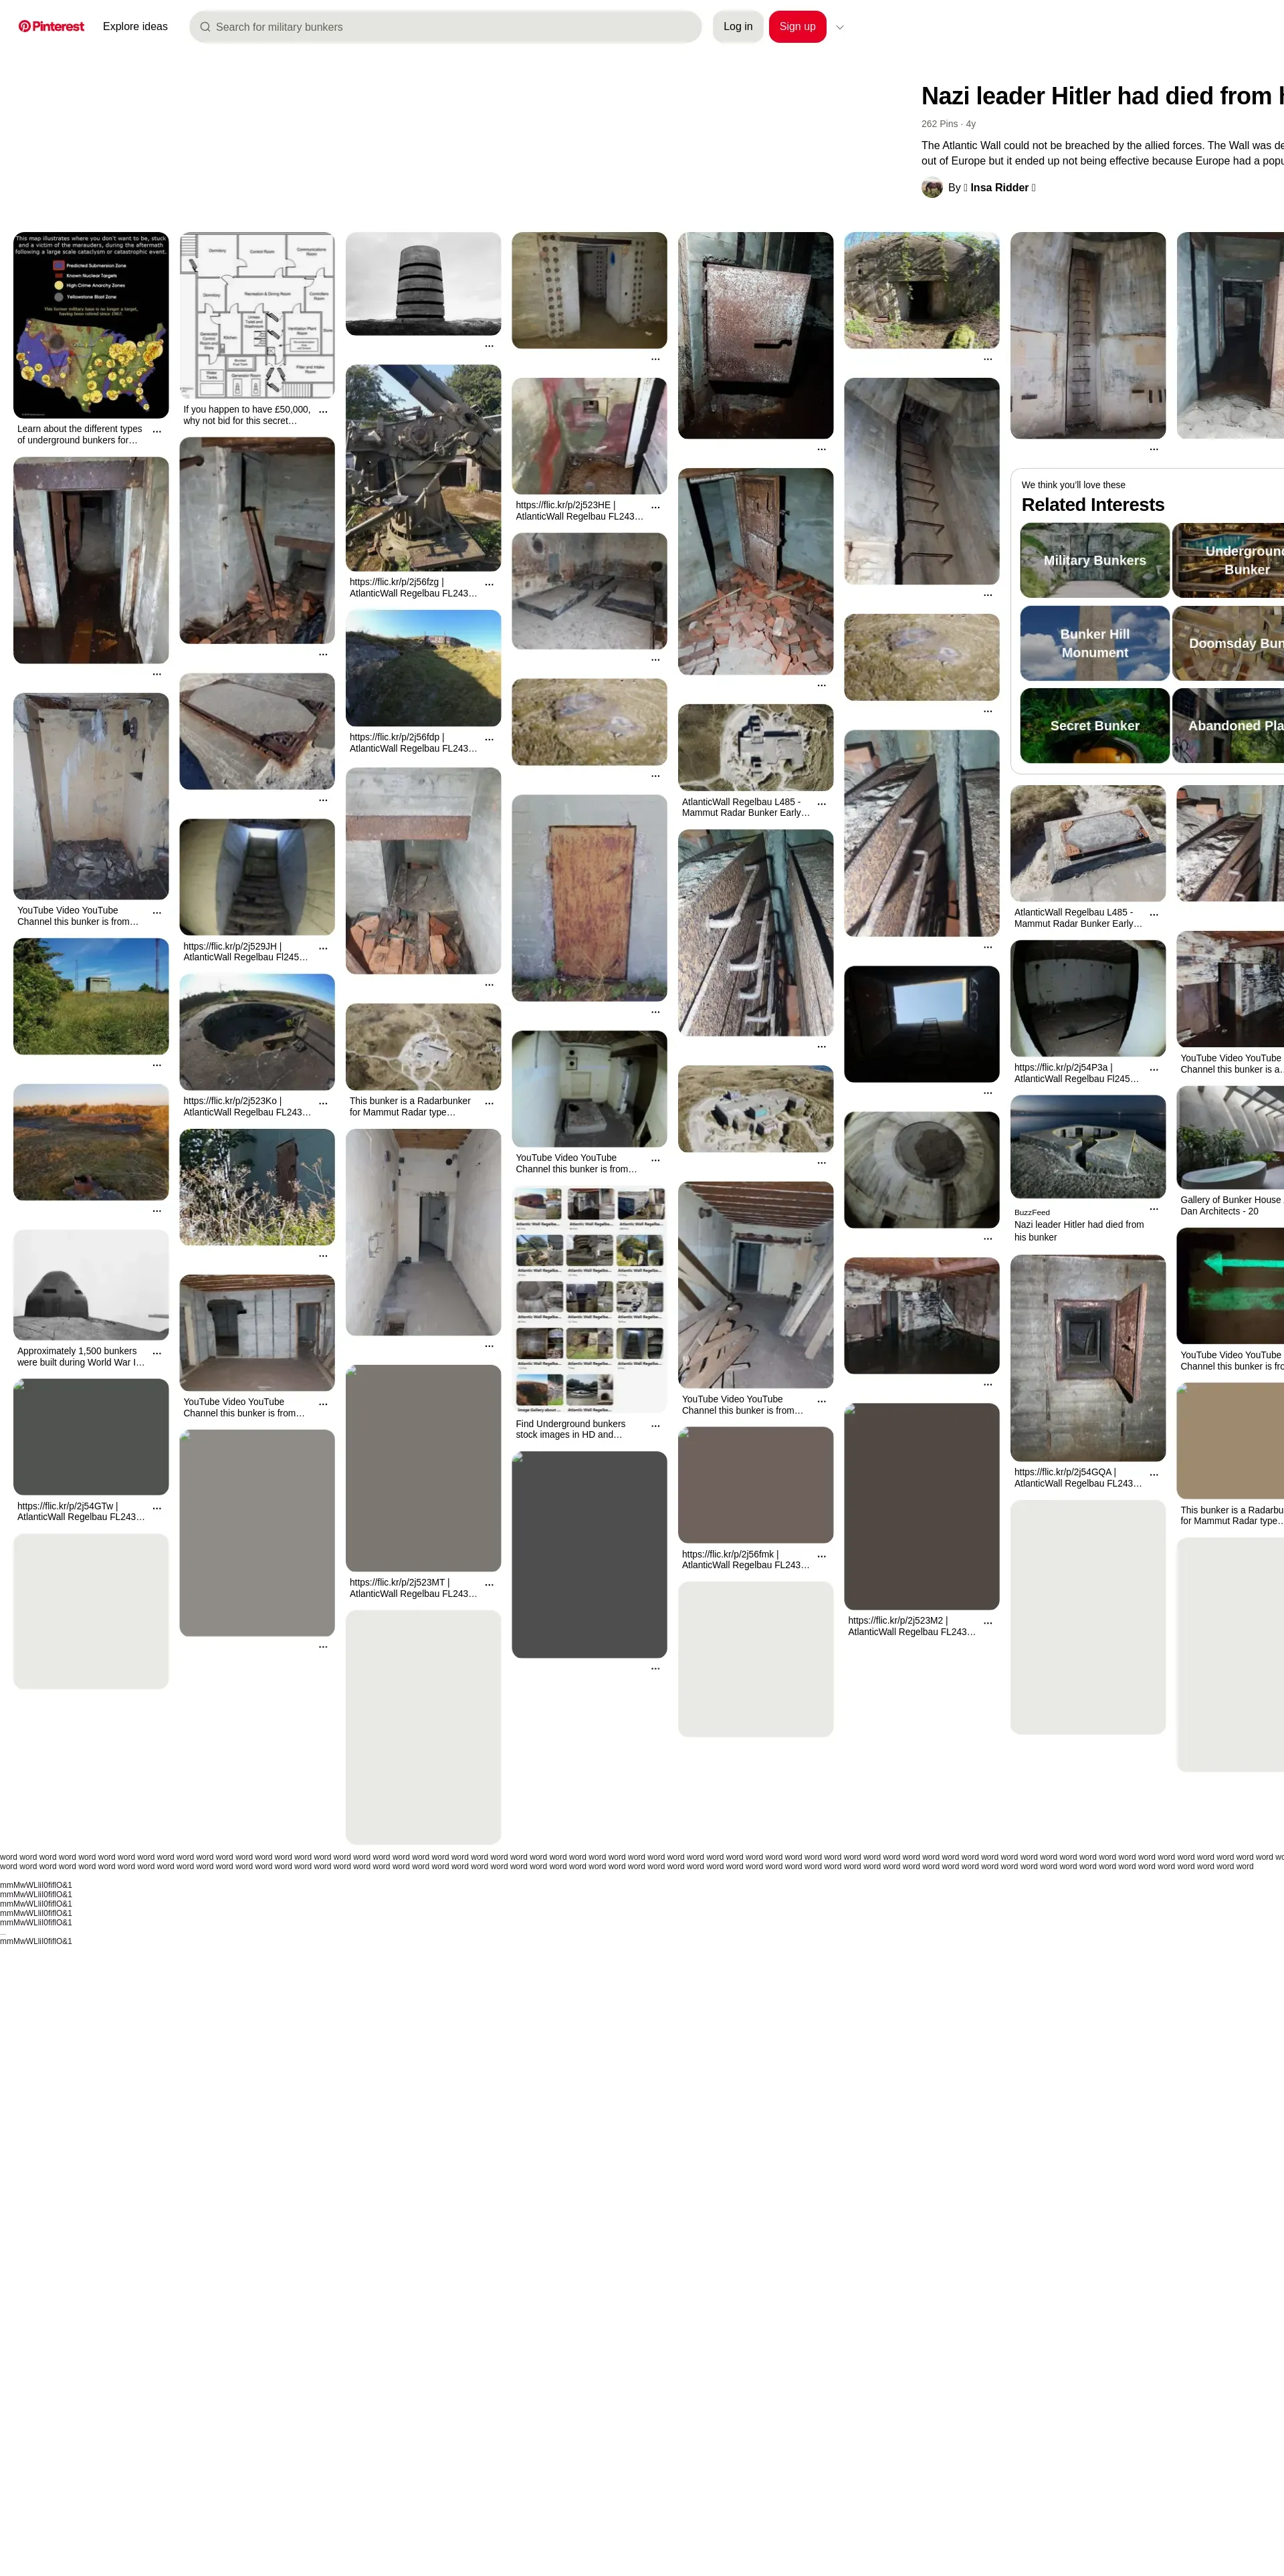The width and height of the screenshot is (1284, 2576).
Task: Open the US map bunker zones pin image
Action: coord(91,326)
